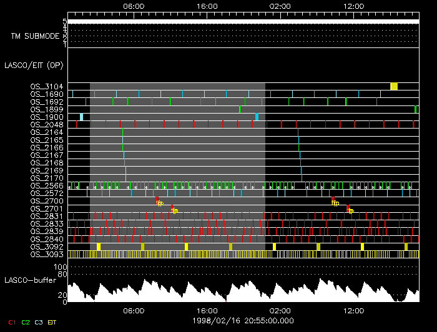Select the OS_2566 row label
This screenshot has width=437, height=332.
point(47,185)
